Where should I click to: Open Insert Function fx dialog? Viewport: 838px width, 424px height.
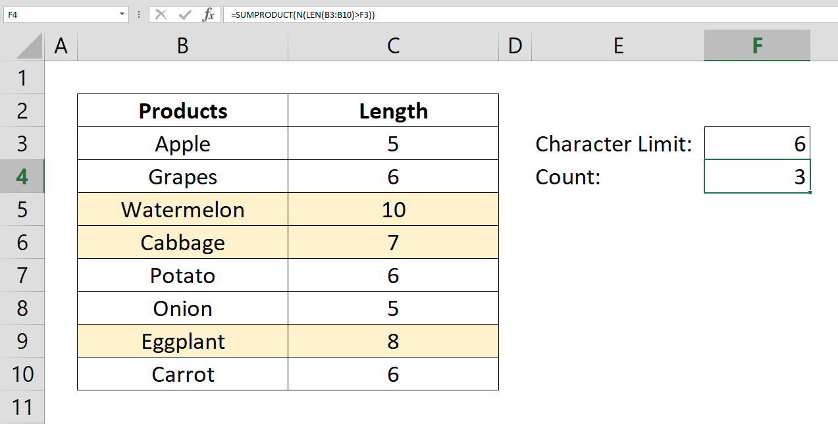[x=209, y=14]
